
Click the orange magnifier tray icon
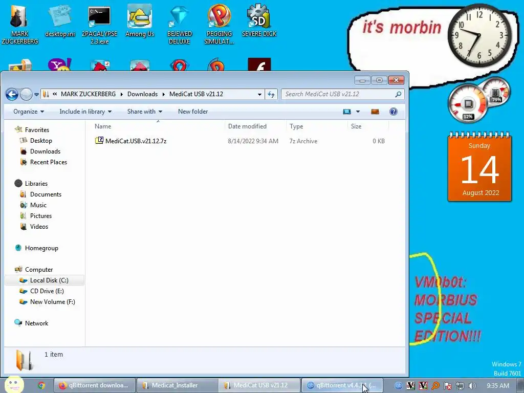tap(435, 386)
